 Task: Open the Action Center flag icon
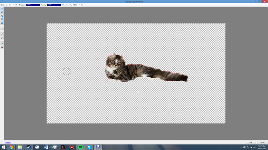(x=248, y=147)
